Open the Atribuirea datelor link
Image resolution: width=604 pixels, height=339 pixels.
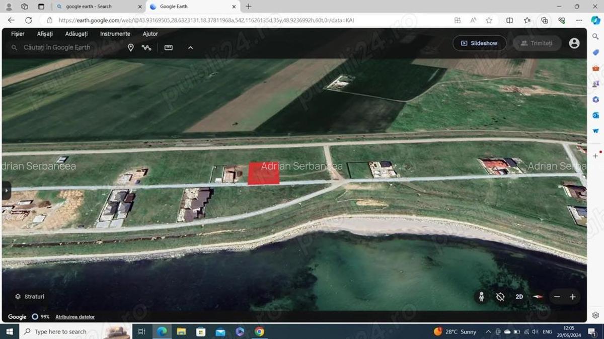point(75,317)
